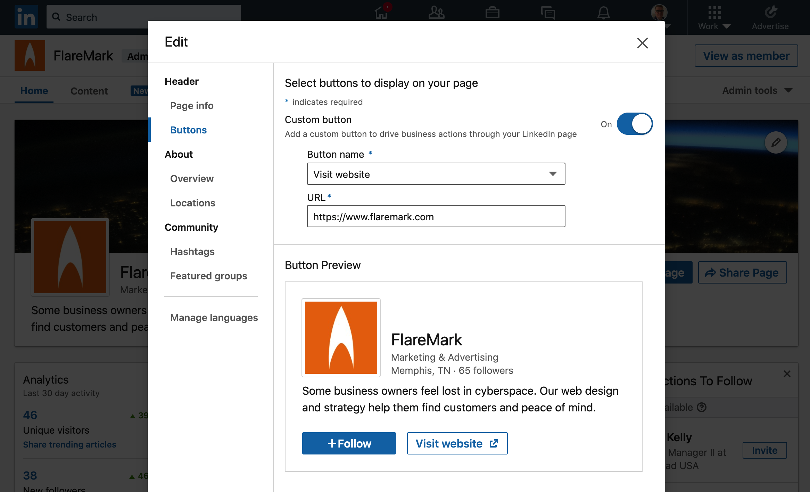Image resolution: width=810 pixels, height=492 pixels.
Task: Click the Overview menu item
Action: [191, 178]
